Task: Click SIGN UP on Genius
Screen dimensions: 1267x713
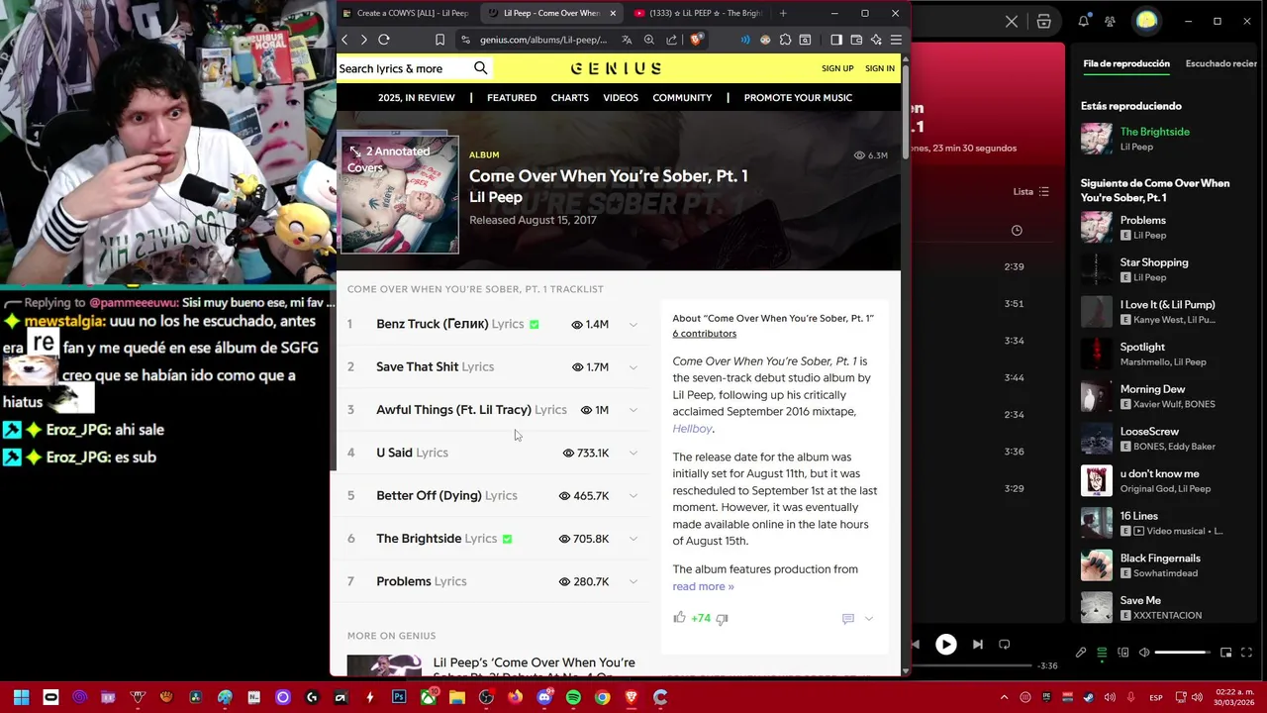Action: (x=837, y=68)
